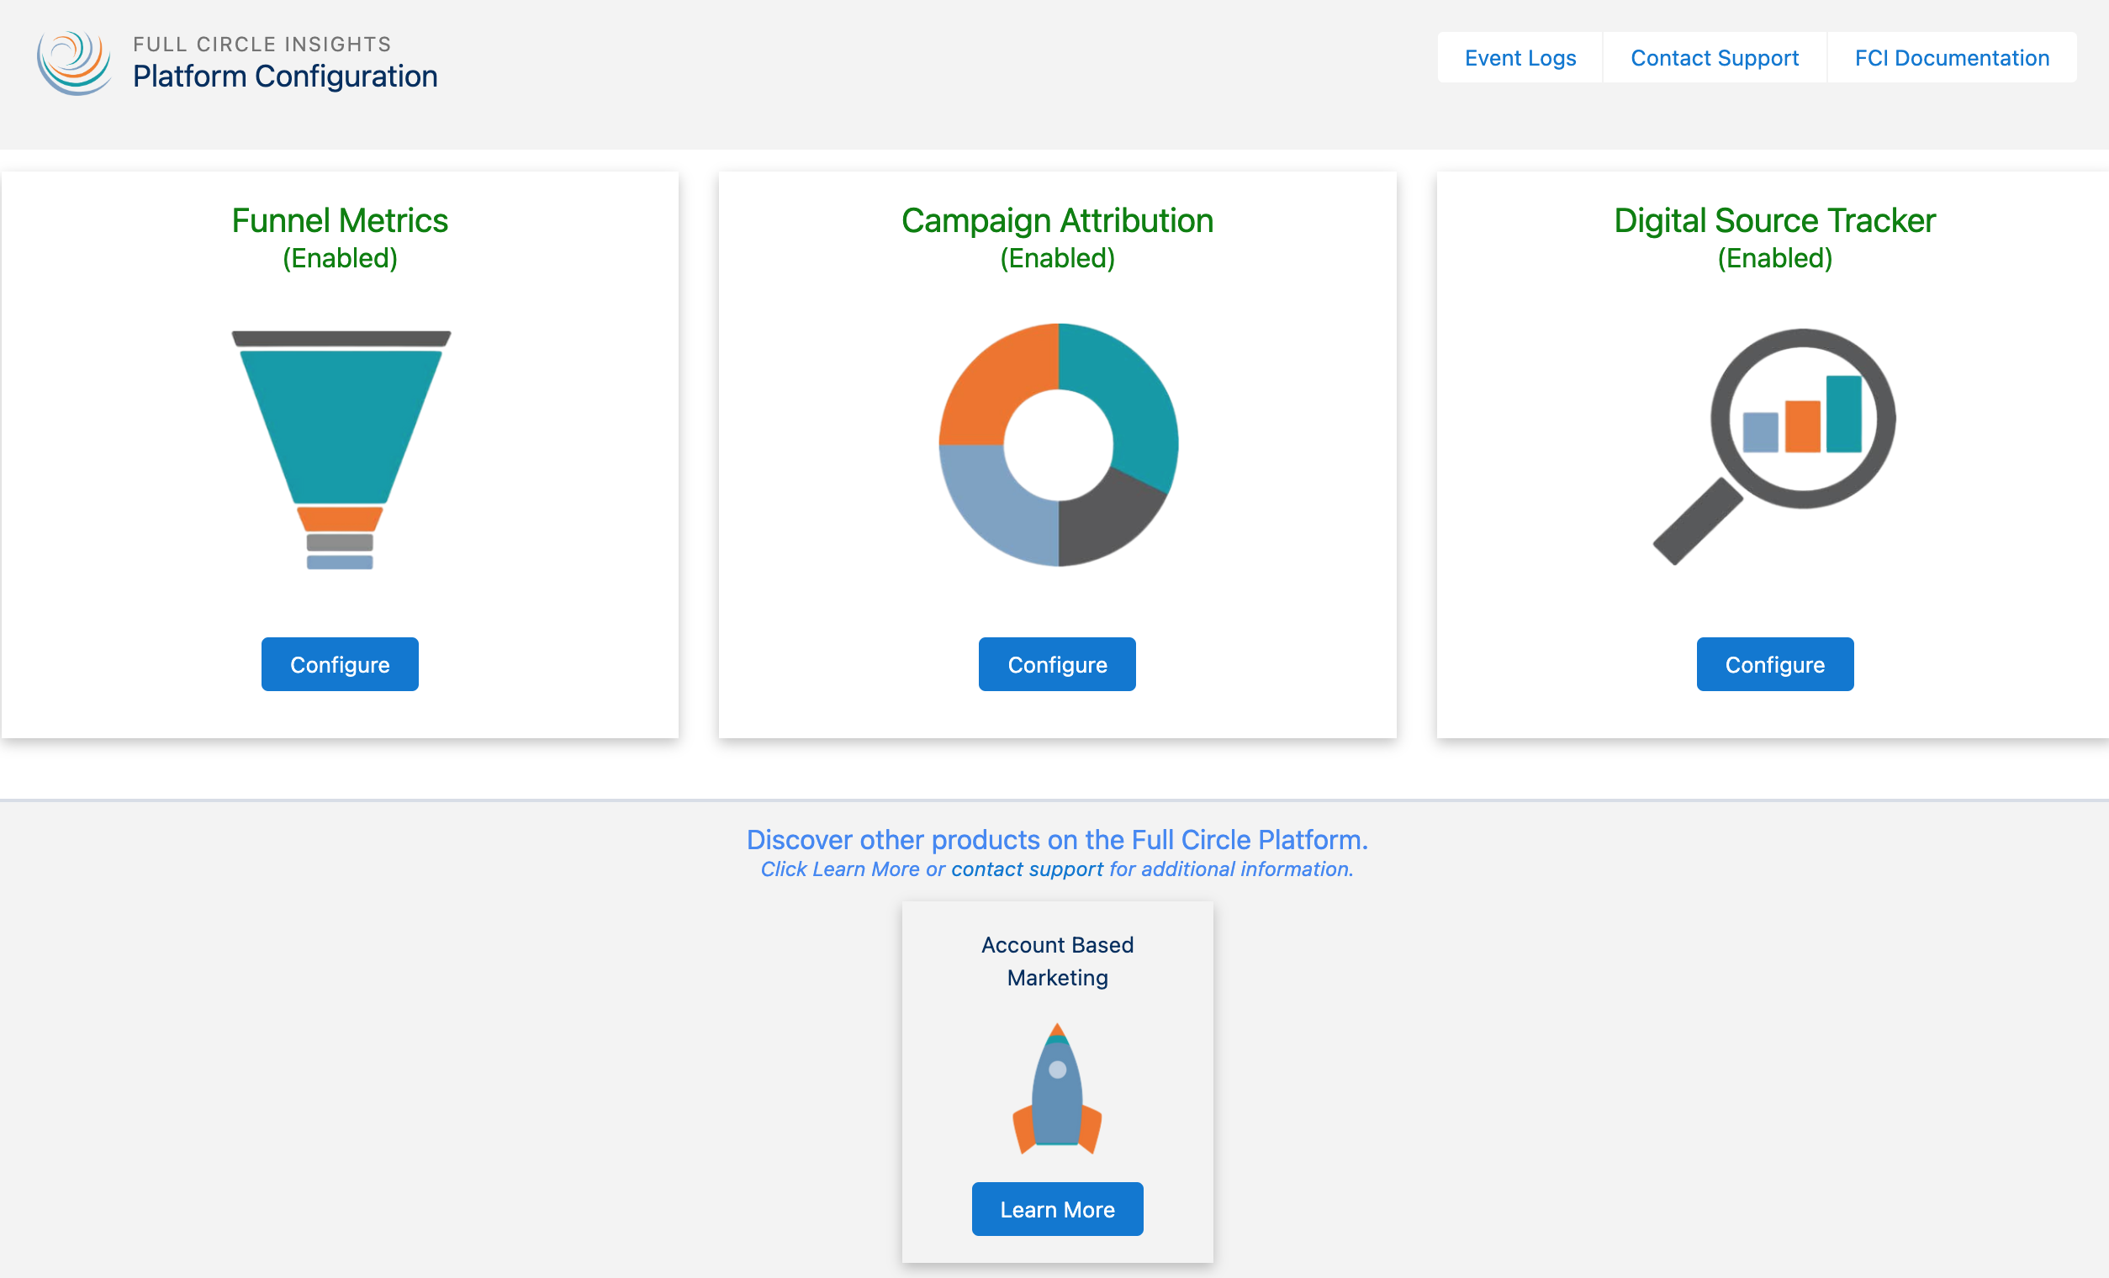Click the Funnel Metrics funnel illustration

(341, 449)
